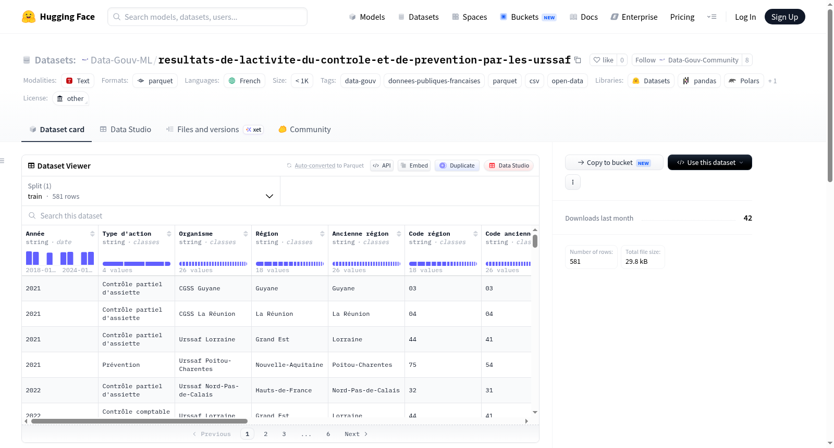834x448 pixels.
Task: Open API button with code icon
Action: point(382,165)
